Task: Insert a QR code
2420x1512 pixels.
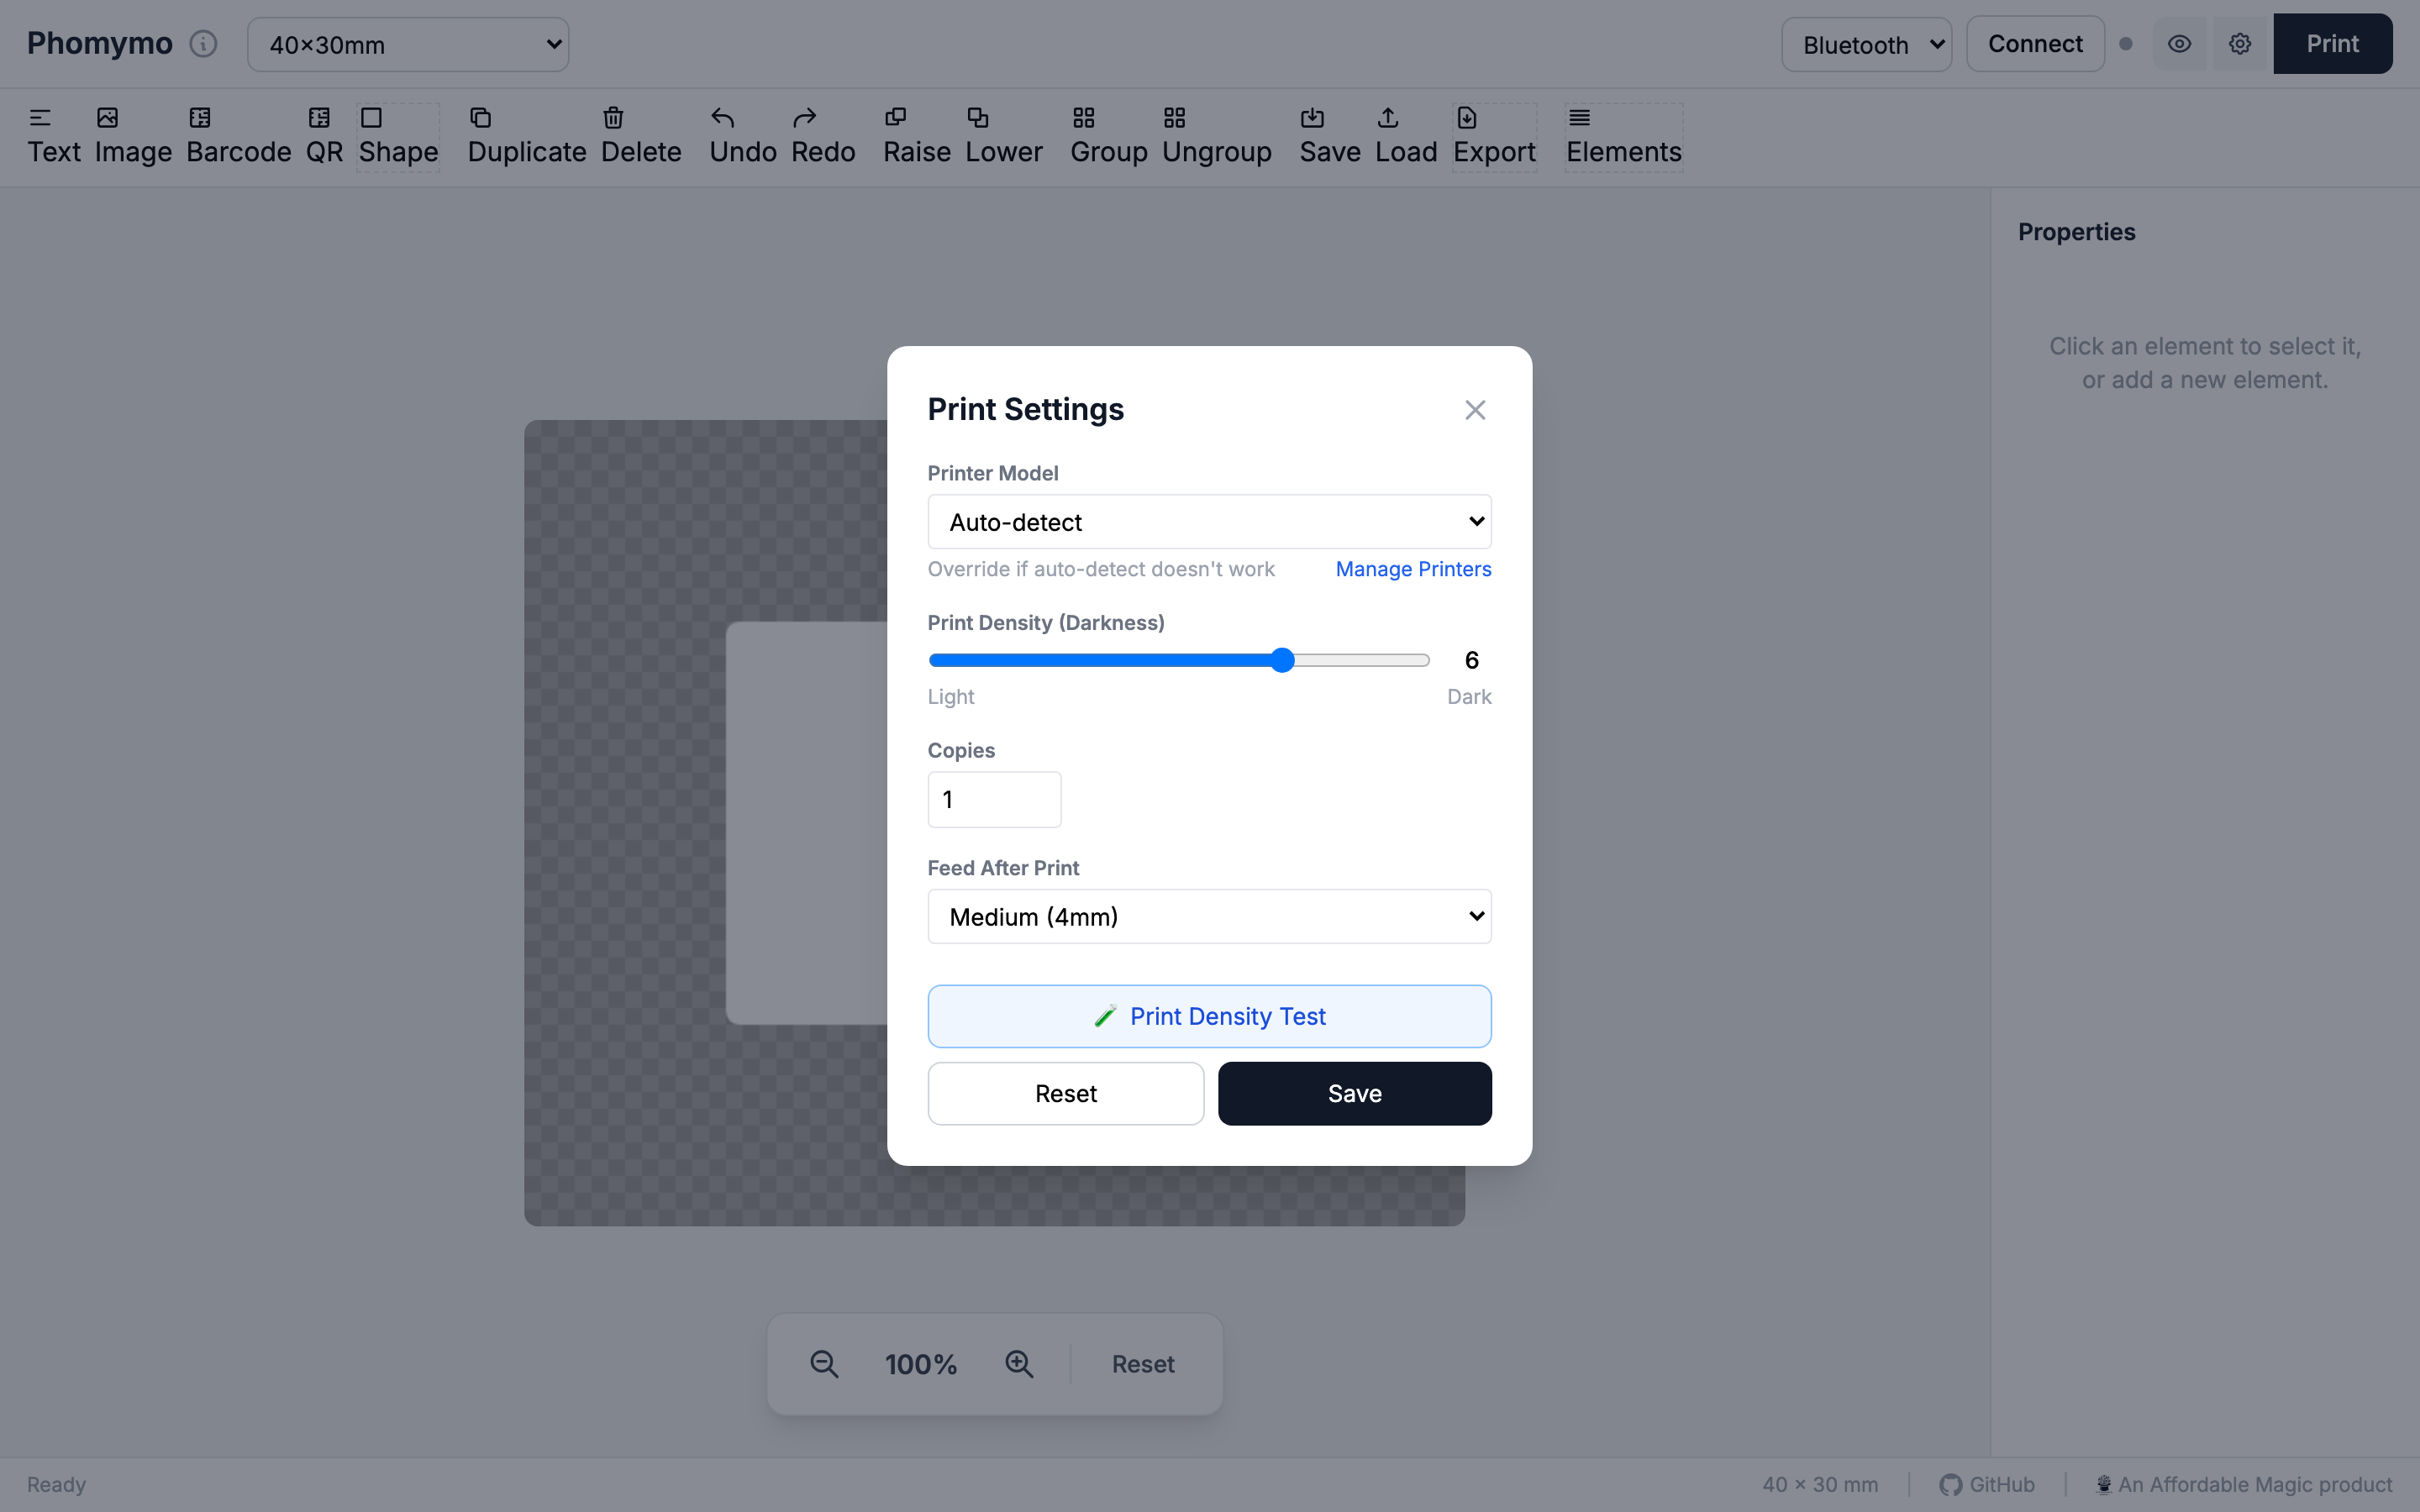Action: [x=322, y=136]
